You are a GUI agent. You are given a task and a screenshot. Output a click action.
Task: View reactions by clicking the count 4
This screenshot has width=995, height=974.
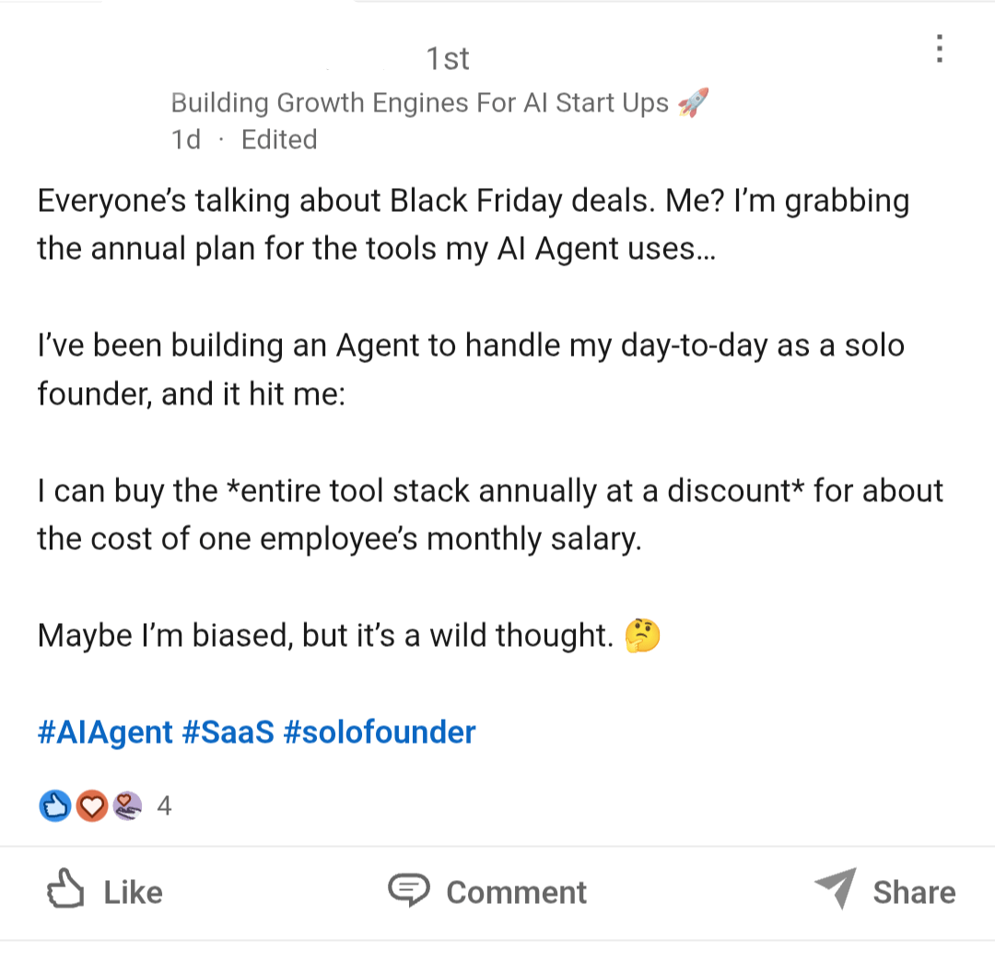(165, 807)
